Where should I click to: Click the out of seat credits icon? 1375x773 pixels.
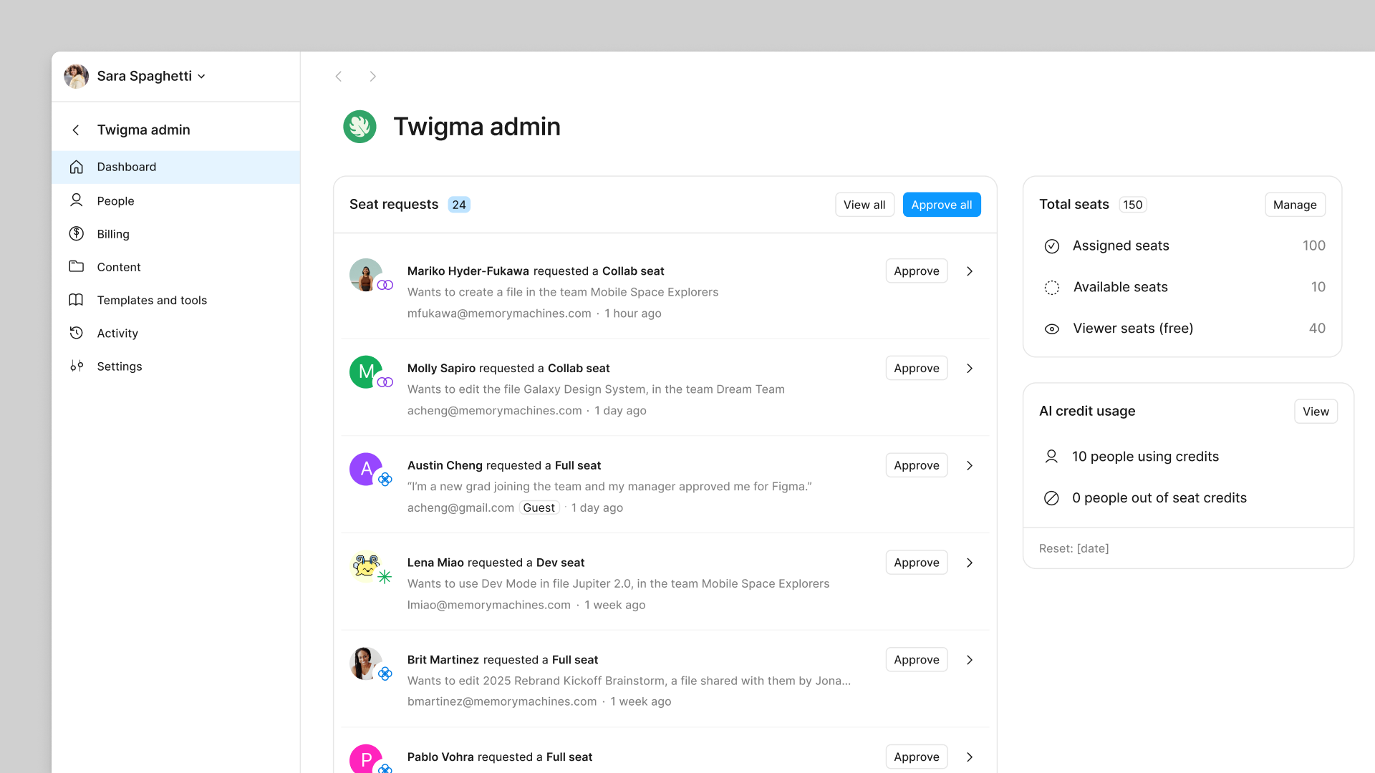pos(1051,498)
